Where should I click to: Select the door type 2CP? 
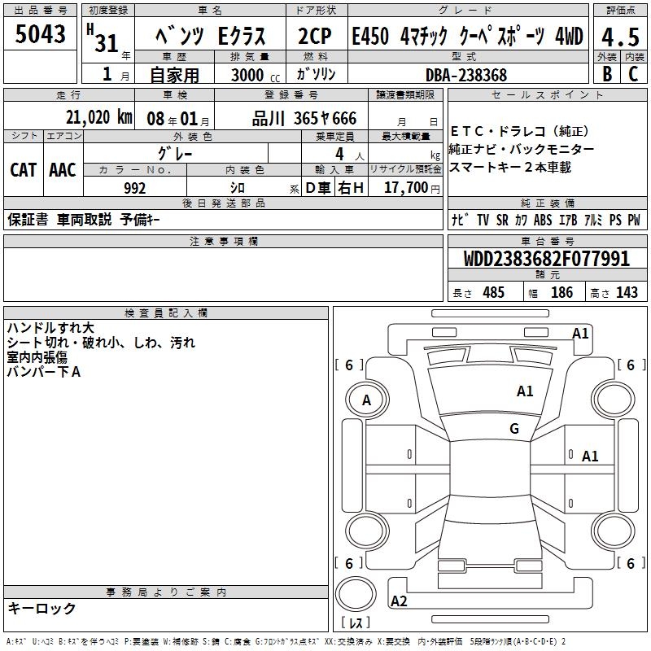click(x=315, y=36)
